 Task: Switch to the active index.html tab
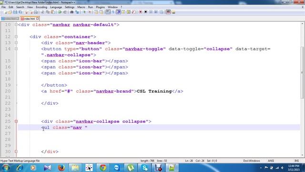pyautogui.click(x=29, y=19)
